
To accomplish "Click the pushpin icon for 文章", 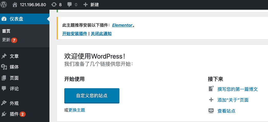I will 4,56.
